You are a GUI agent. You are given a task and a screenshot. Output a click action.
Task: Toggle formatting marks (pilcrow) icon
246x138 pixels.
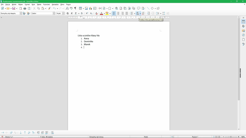tap(75, 8)
